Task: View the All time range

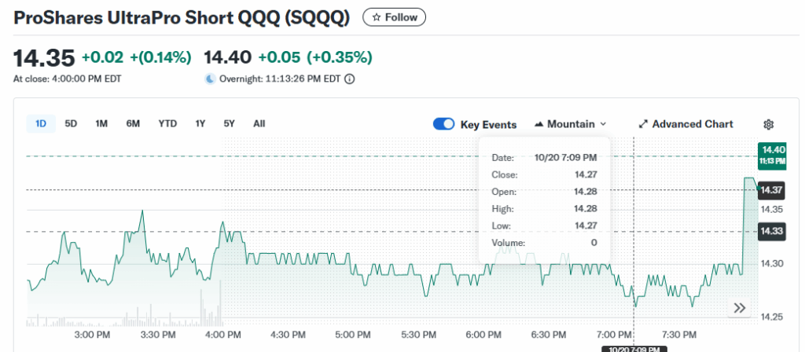Action: point(259,123)
